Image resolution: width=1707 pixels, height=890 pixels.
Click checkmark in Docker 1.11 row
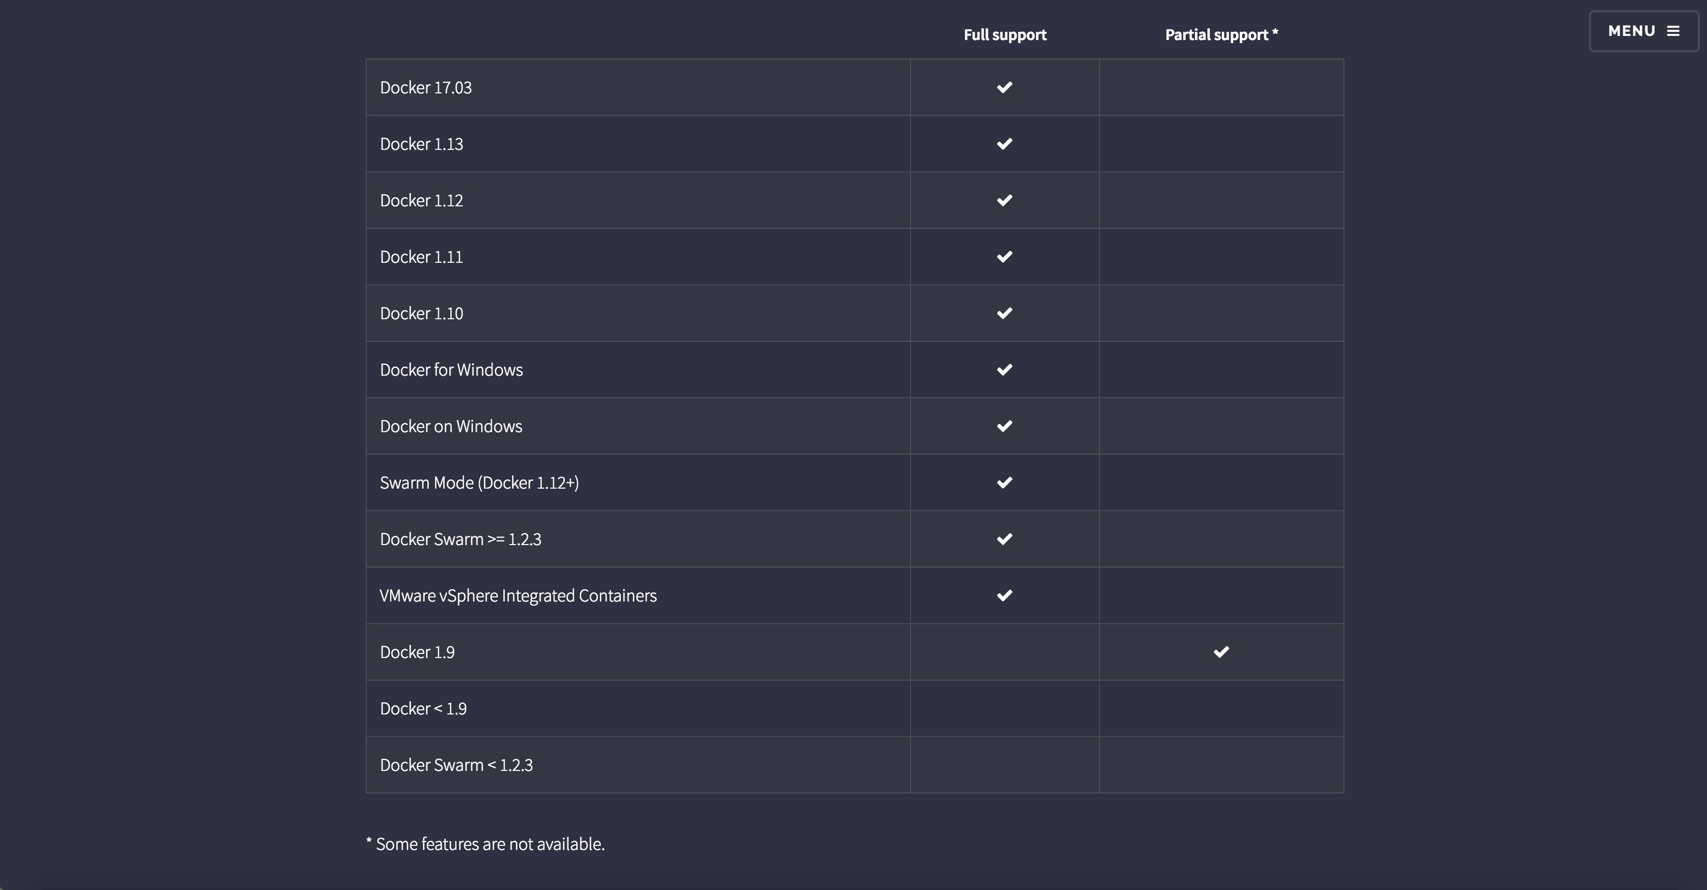tap(1004, 256)
